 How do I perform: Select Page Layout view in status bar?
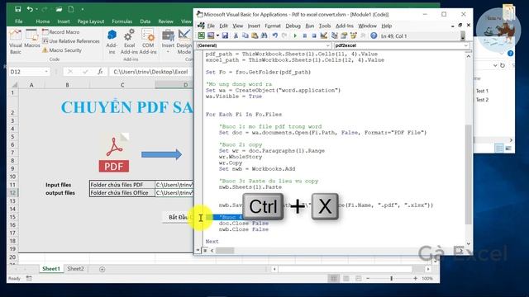coord(346,279)
